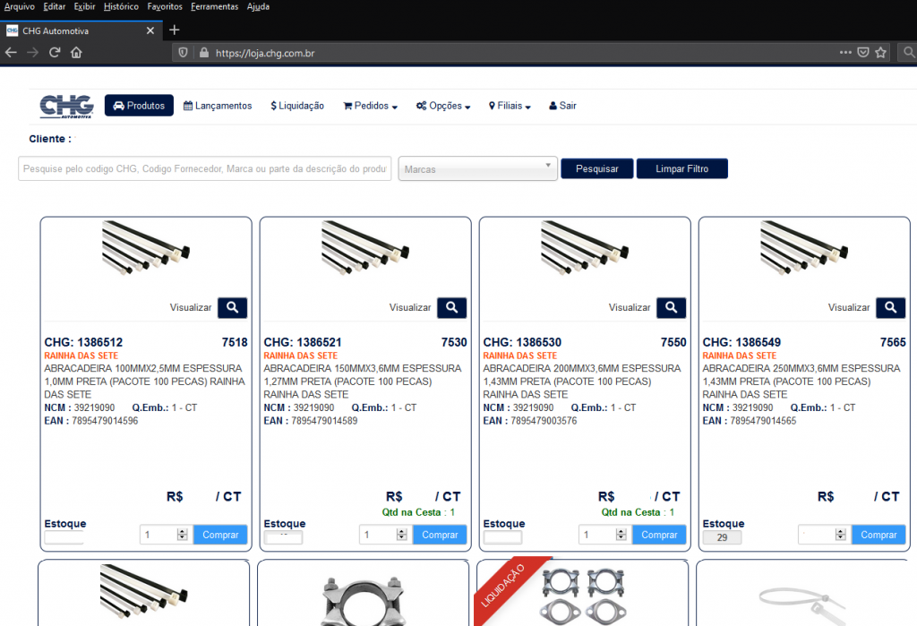Click the product search input field
The image size is (917, 626).
pos(205,168)
